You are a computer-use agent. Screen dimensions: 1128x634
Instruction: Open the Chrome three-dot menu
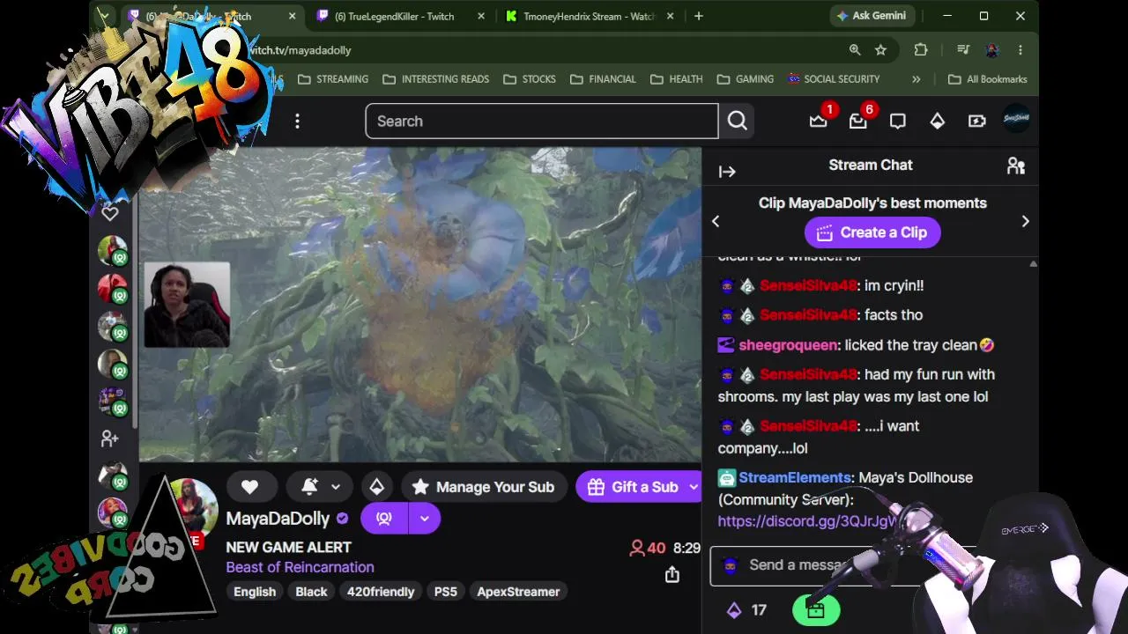tap(1020, 50)
